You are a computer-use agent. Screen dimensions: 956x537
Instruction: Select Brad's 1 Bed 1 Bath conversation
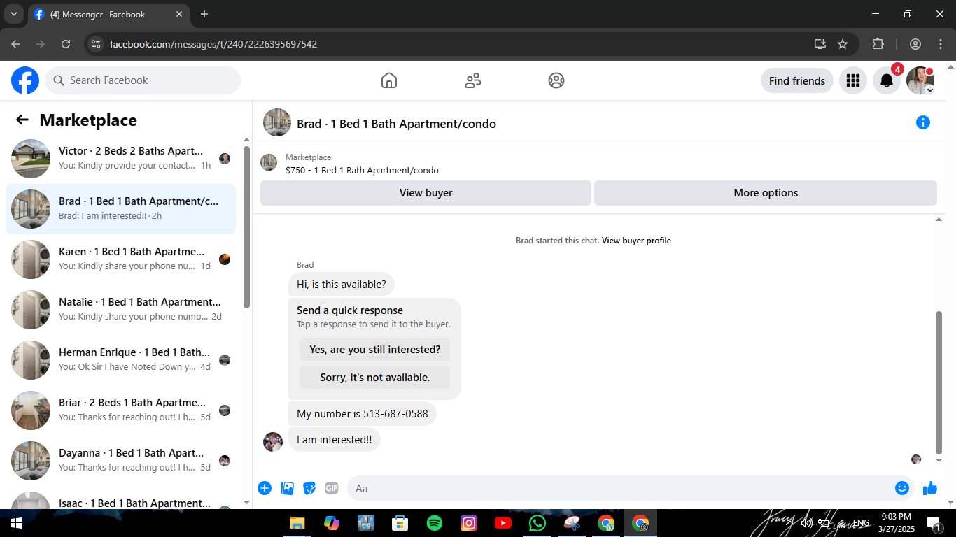coord(120,209)
